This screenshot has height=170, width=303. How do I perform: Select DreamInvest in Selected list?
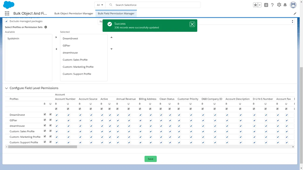pyautogui.click(x=84, y=39)
